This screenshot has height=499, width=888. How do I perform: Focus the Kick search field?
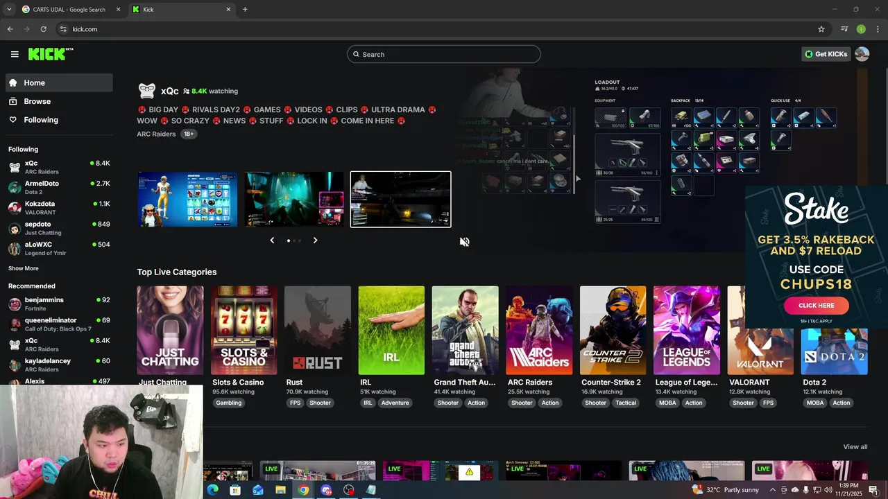click(x=444, y=54)
